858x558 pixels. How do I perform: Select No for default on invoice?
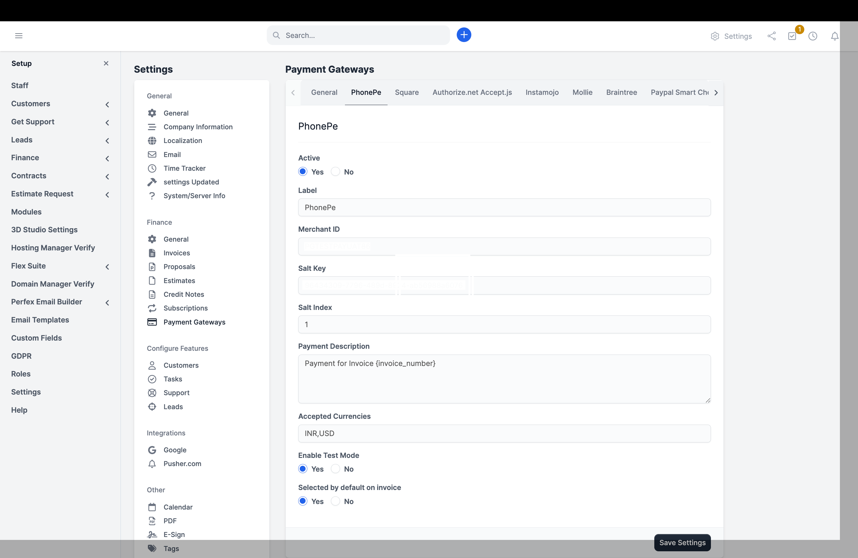coord(335,501)
